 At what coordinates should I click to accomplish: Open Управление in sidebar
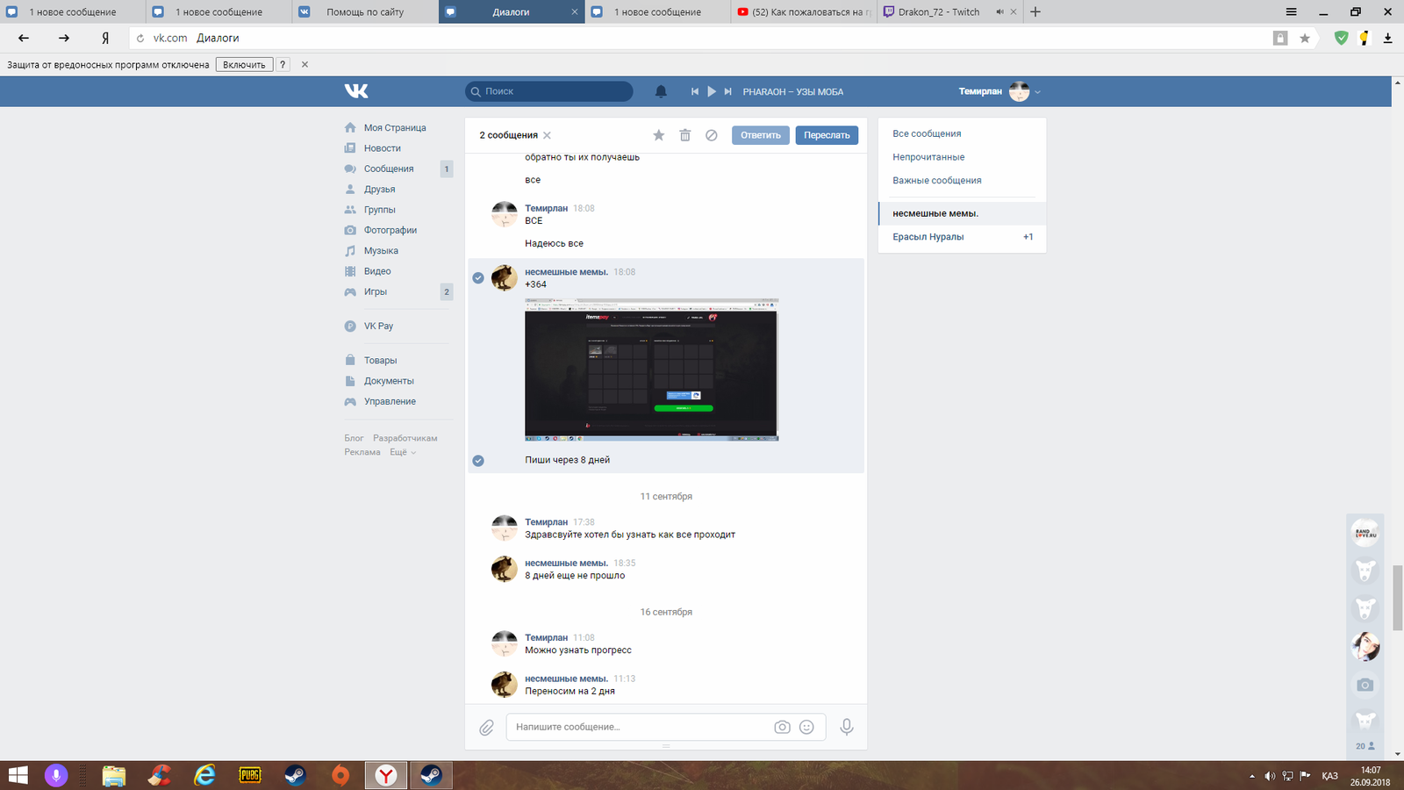click(390, 401)
